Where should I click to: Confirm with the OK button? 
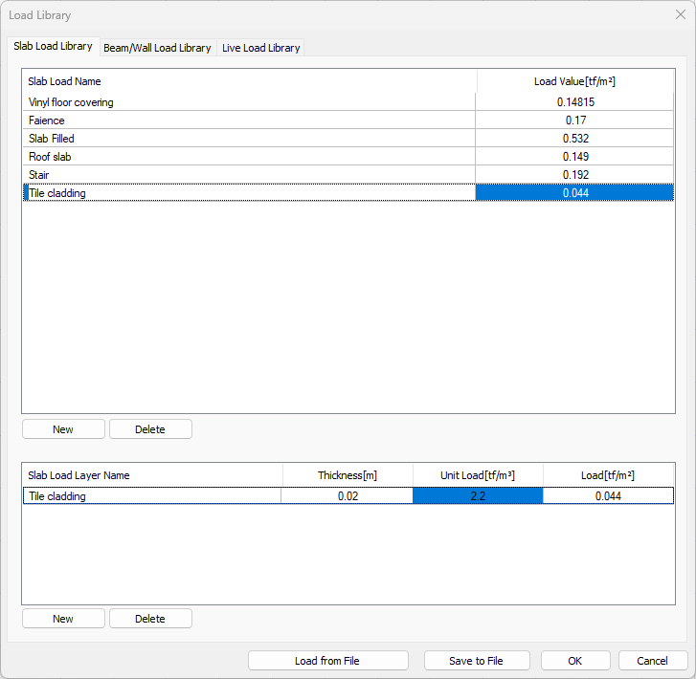[574, 661]
